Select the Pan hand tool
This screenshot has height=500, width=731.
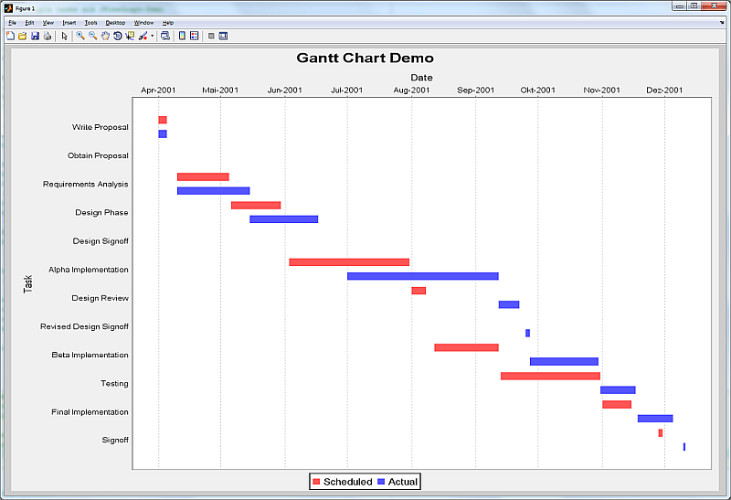point(105,36)
